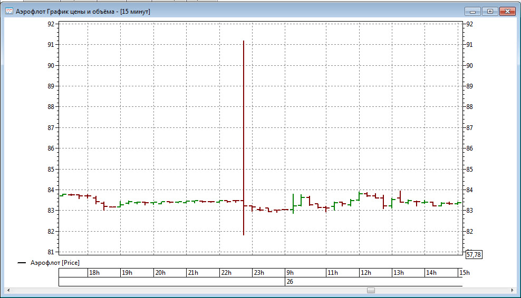521x298 pixels.
Task: Click the date label 26 on axis
Action: [290, 282]
